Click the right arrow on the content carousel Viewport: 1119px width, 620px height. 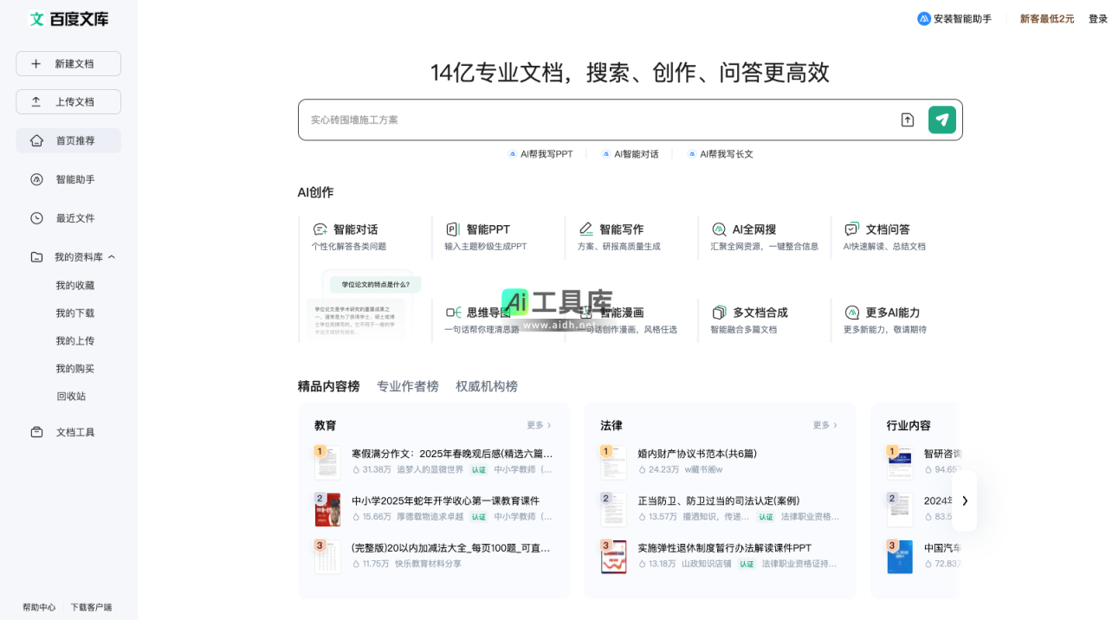pos(964,501)
